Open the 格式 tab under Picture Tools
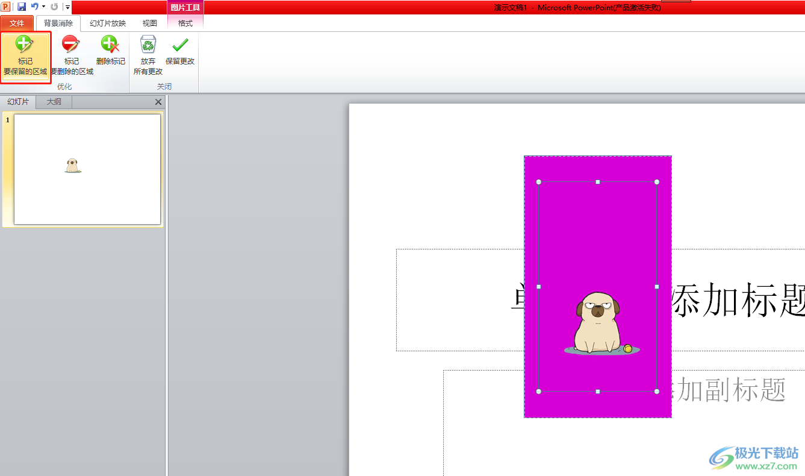Screen dimensions: 805x476 (185, 23)
